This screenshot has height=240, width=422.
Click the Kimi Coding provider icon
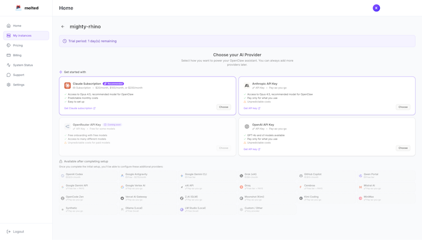(301, 198)
